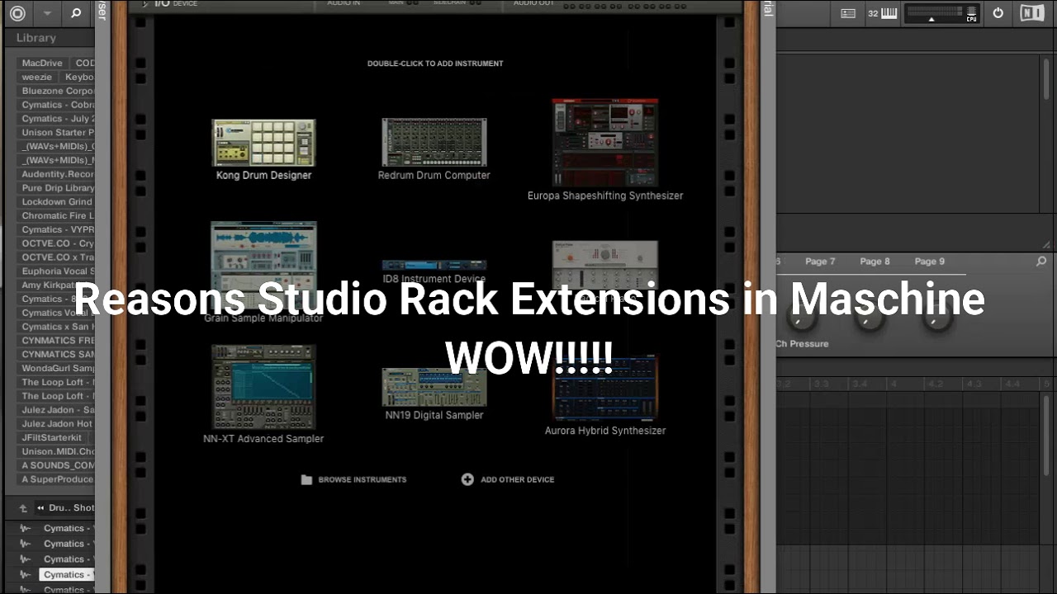Select the NN-XT Advanced Sampler instrument

coord(263,394)
